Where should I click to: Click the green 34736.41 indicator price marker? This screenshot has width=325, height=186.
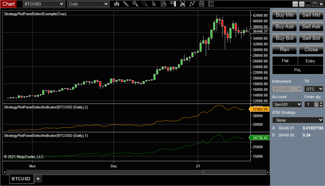[x=260, y=138]
